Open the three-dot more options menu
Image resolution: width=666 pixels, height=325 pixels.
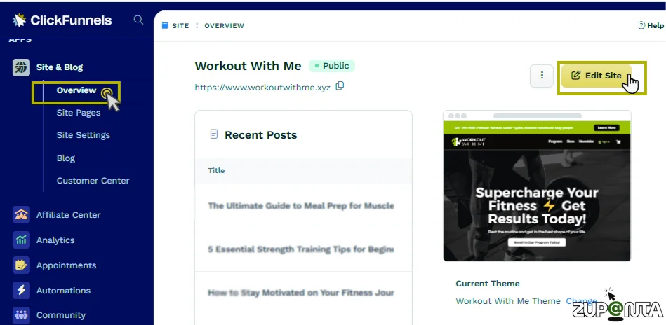click(542, 76)
